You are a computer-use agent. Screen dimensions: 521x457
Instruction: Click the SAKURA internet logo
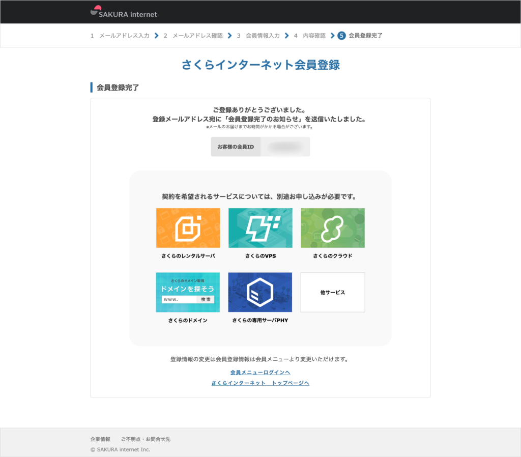point(124,12)
